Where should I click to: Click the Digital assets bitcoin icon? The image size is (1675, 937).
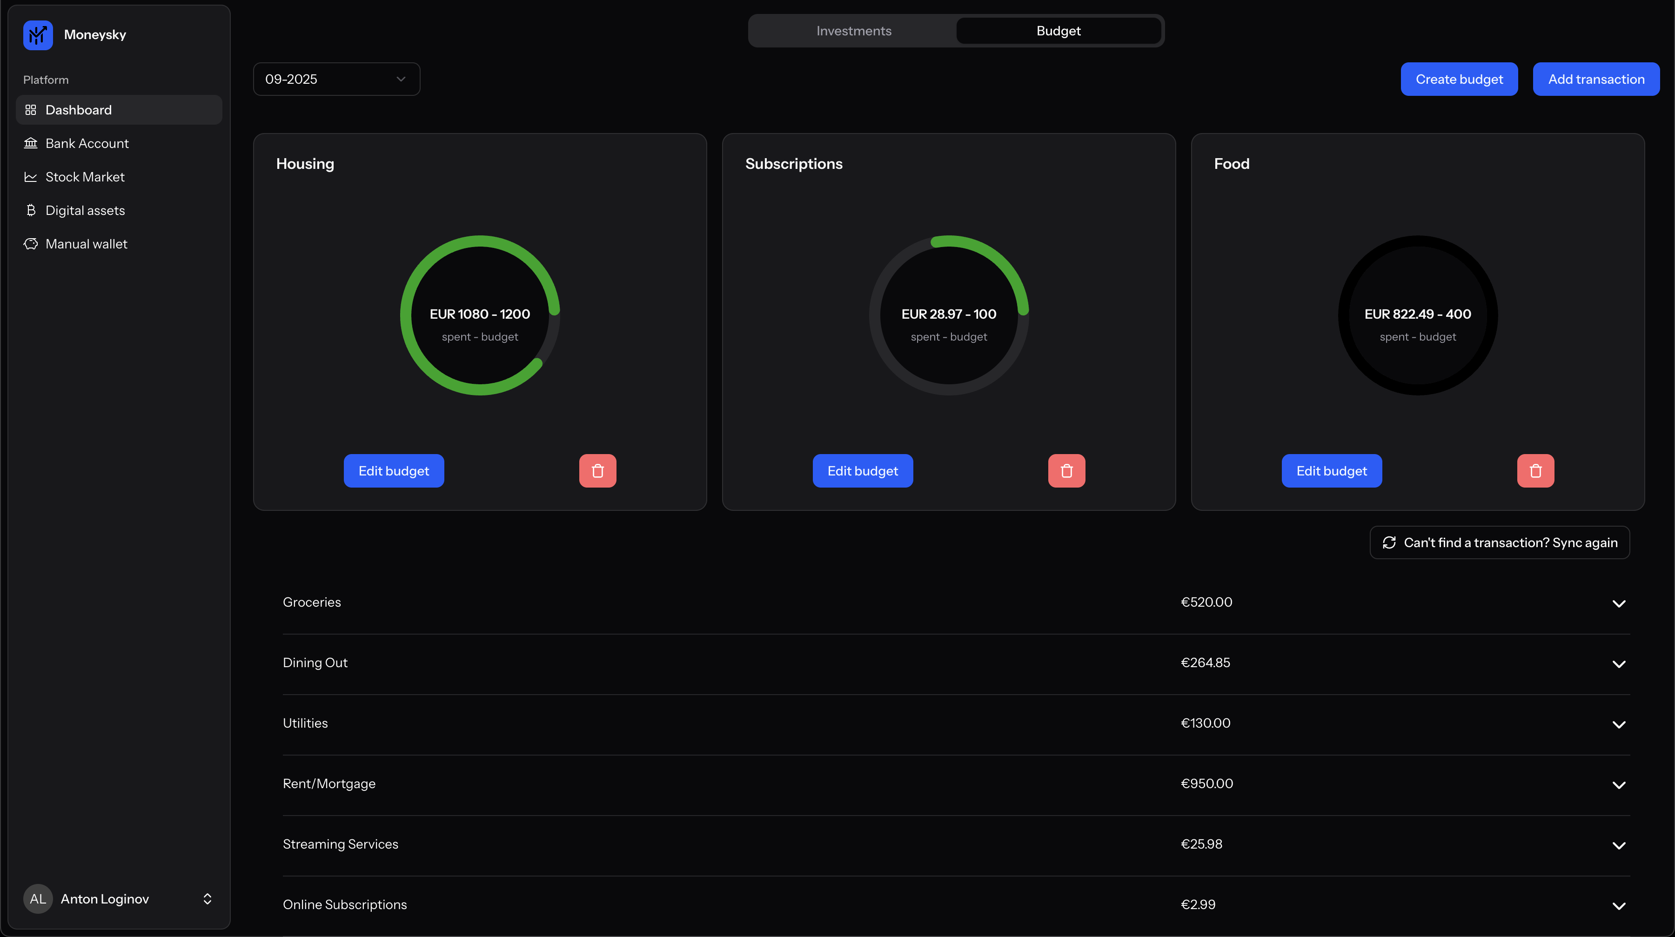31,210
